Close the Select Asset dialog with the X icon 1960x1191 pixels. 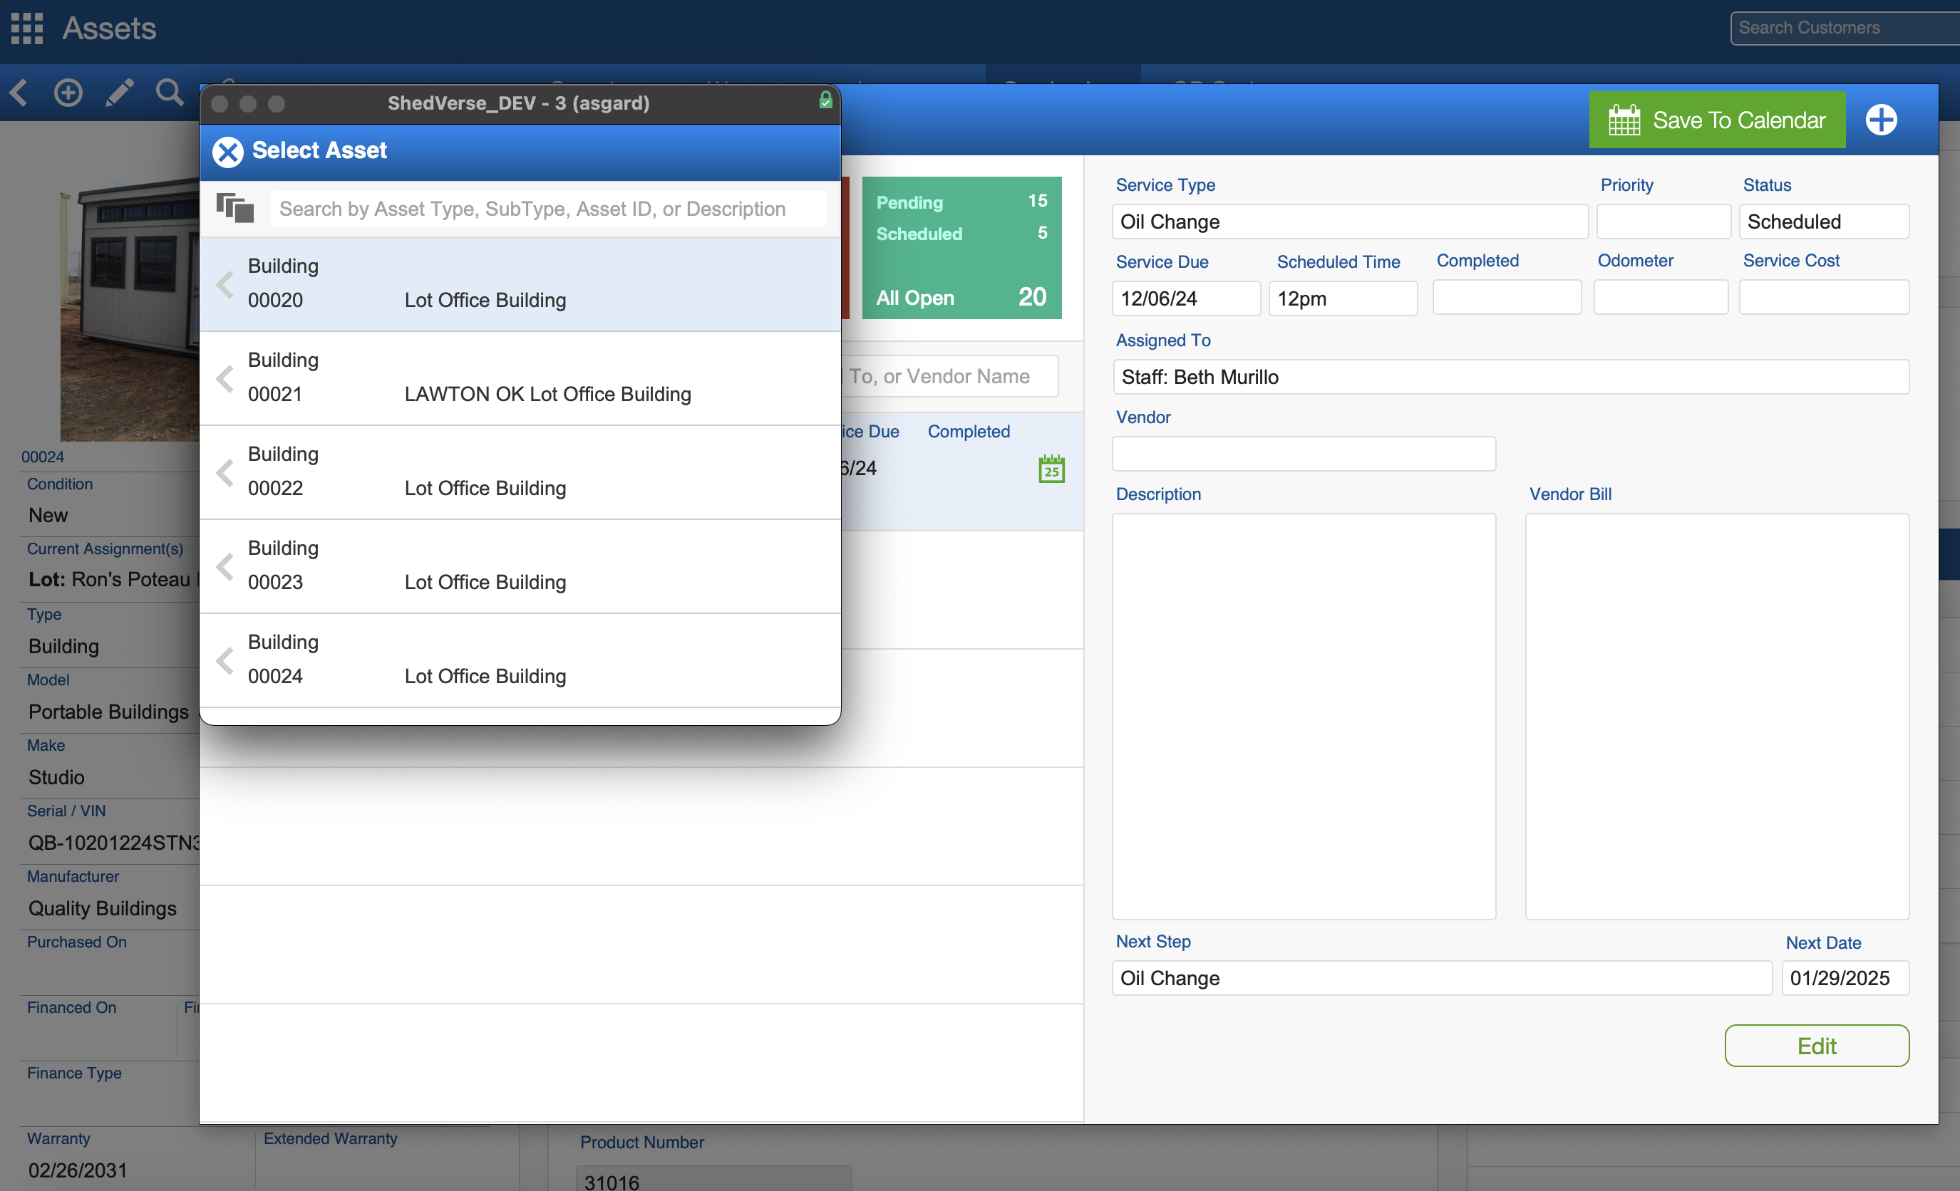tap(227, 151)
